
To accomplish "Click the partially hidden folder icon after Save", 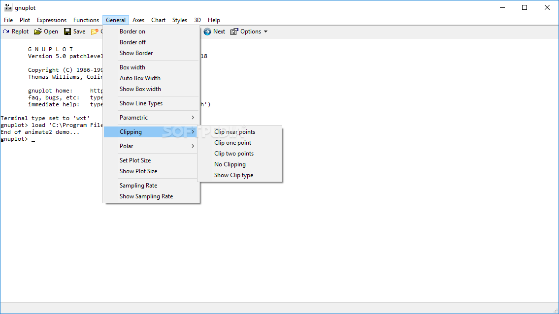I will point(95,31).
